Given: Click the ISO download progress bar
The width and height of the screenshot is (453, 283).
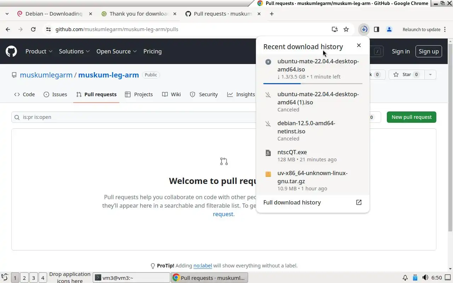Looking at the screenshot, I should pyautogui.click(x=313, y=83).
